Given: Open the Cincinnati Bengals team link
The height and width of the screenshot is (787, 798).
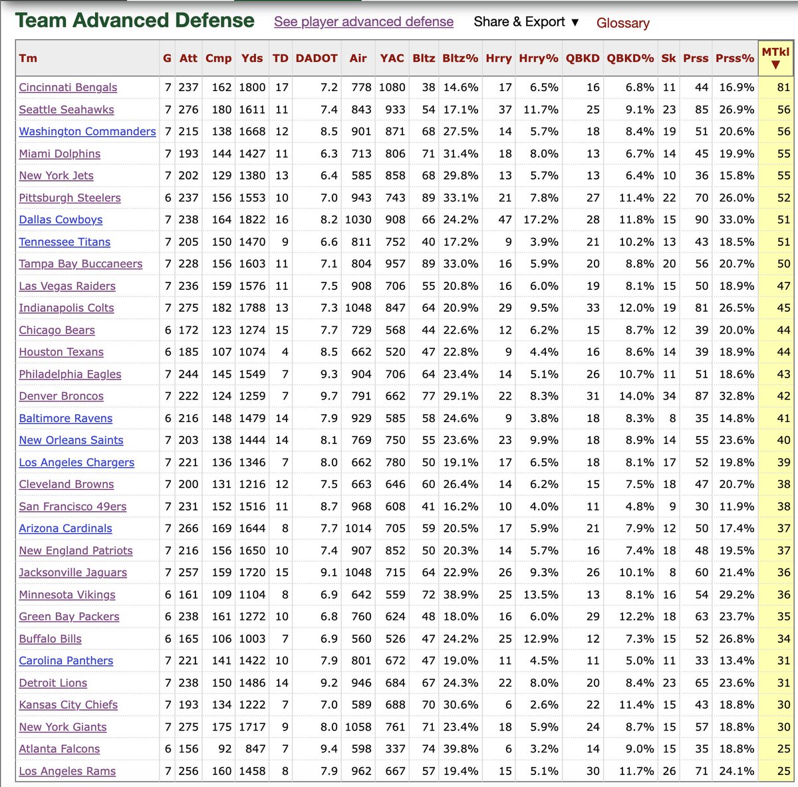Looking at the screenshot, I should [68, 88].
